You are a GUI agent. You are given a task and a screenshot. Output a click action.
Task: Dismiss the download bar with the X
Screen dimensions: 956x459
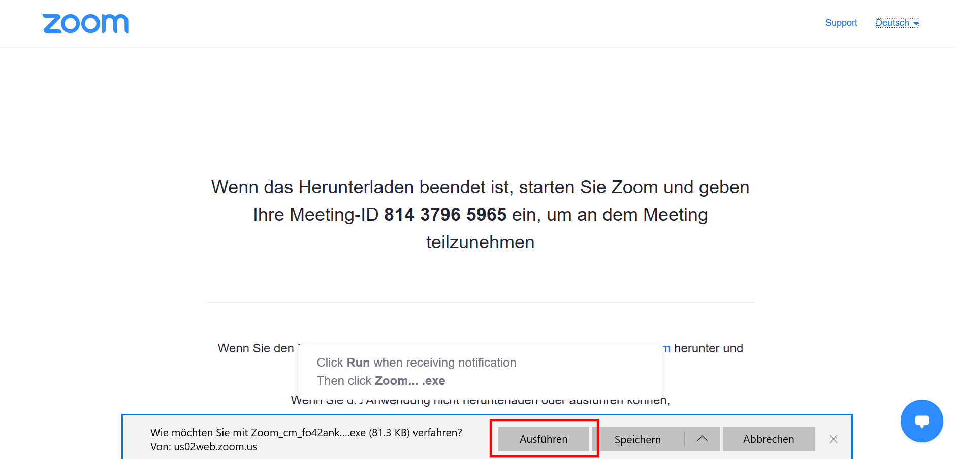point(833,439)
